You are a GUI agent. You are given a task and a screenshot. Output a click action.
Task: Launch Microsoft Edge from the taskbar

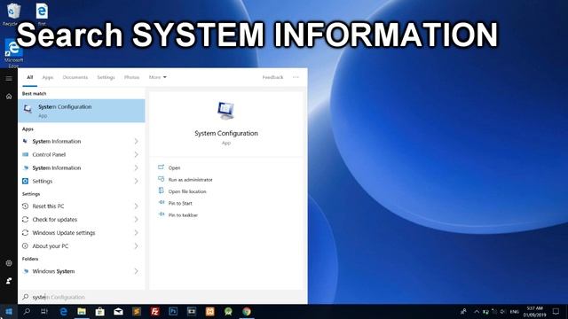[x=63, y=311]
